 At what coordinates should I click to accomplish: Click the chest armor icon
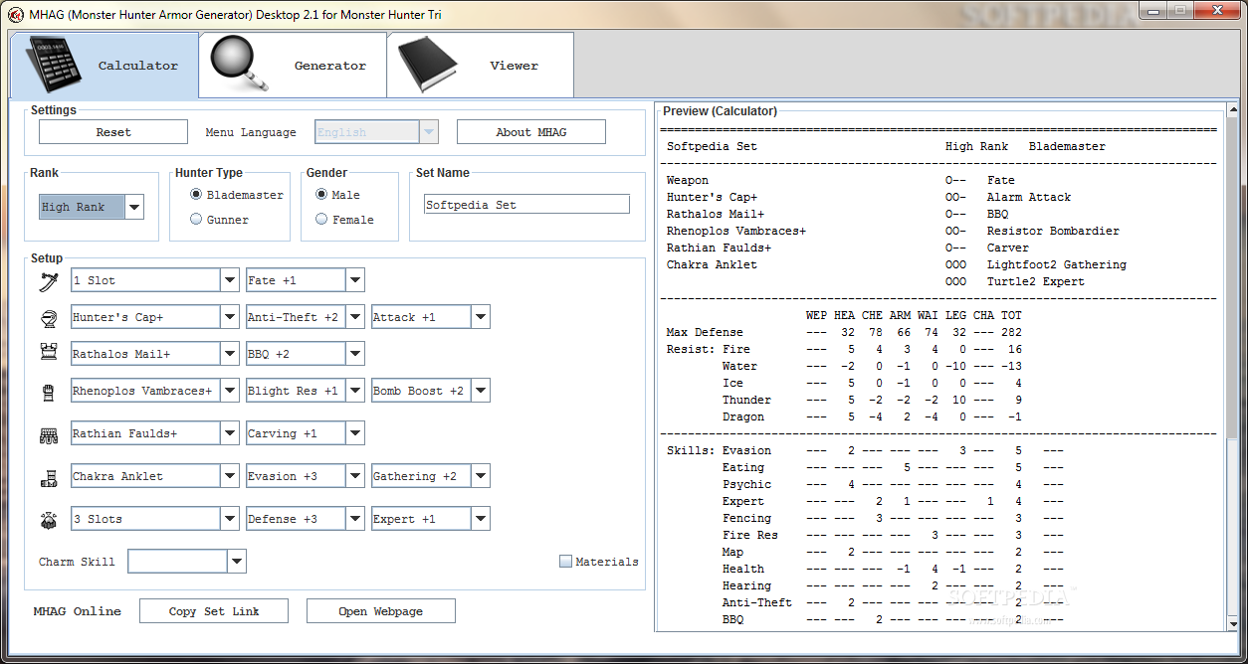tap(49, 351)
